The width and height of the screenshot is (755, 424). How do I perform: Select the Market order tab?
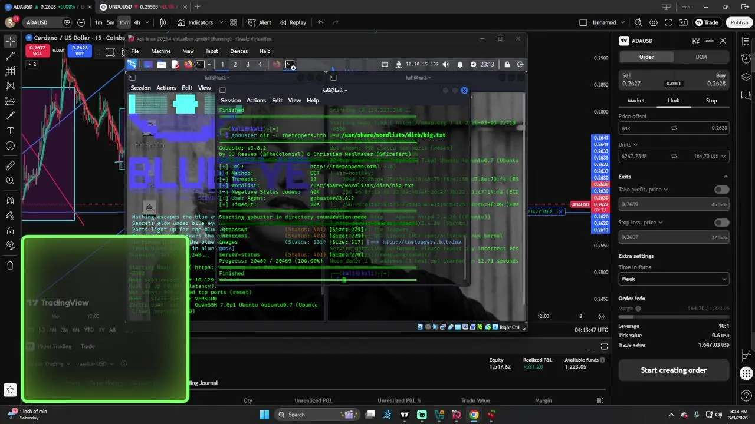click(636, 101)
